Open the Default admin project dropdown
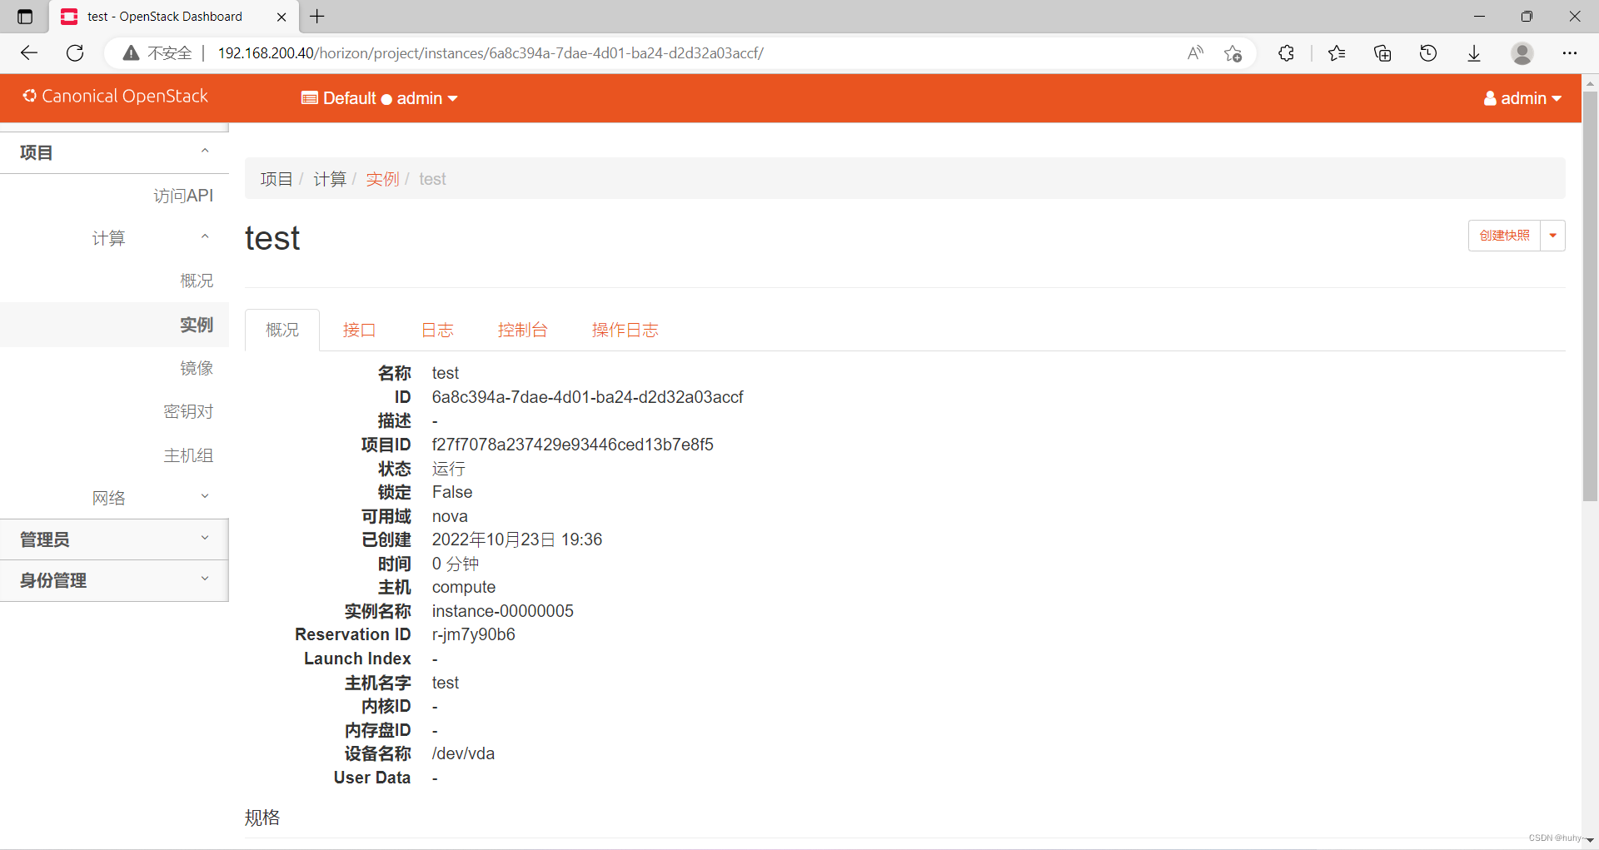 (380, 98)
